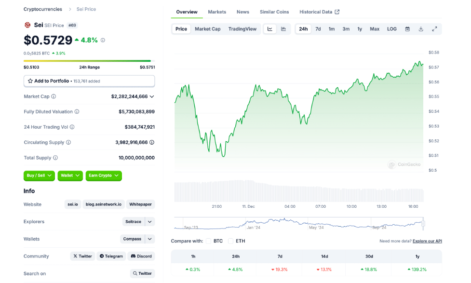Open the Wallet dropdown
The height and width of the screenshot is (283, 471).
point(70,175)
